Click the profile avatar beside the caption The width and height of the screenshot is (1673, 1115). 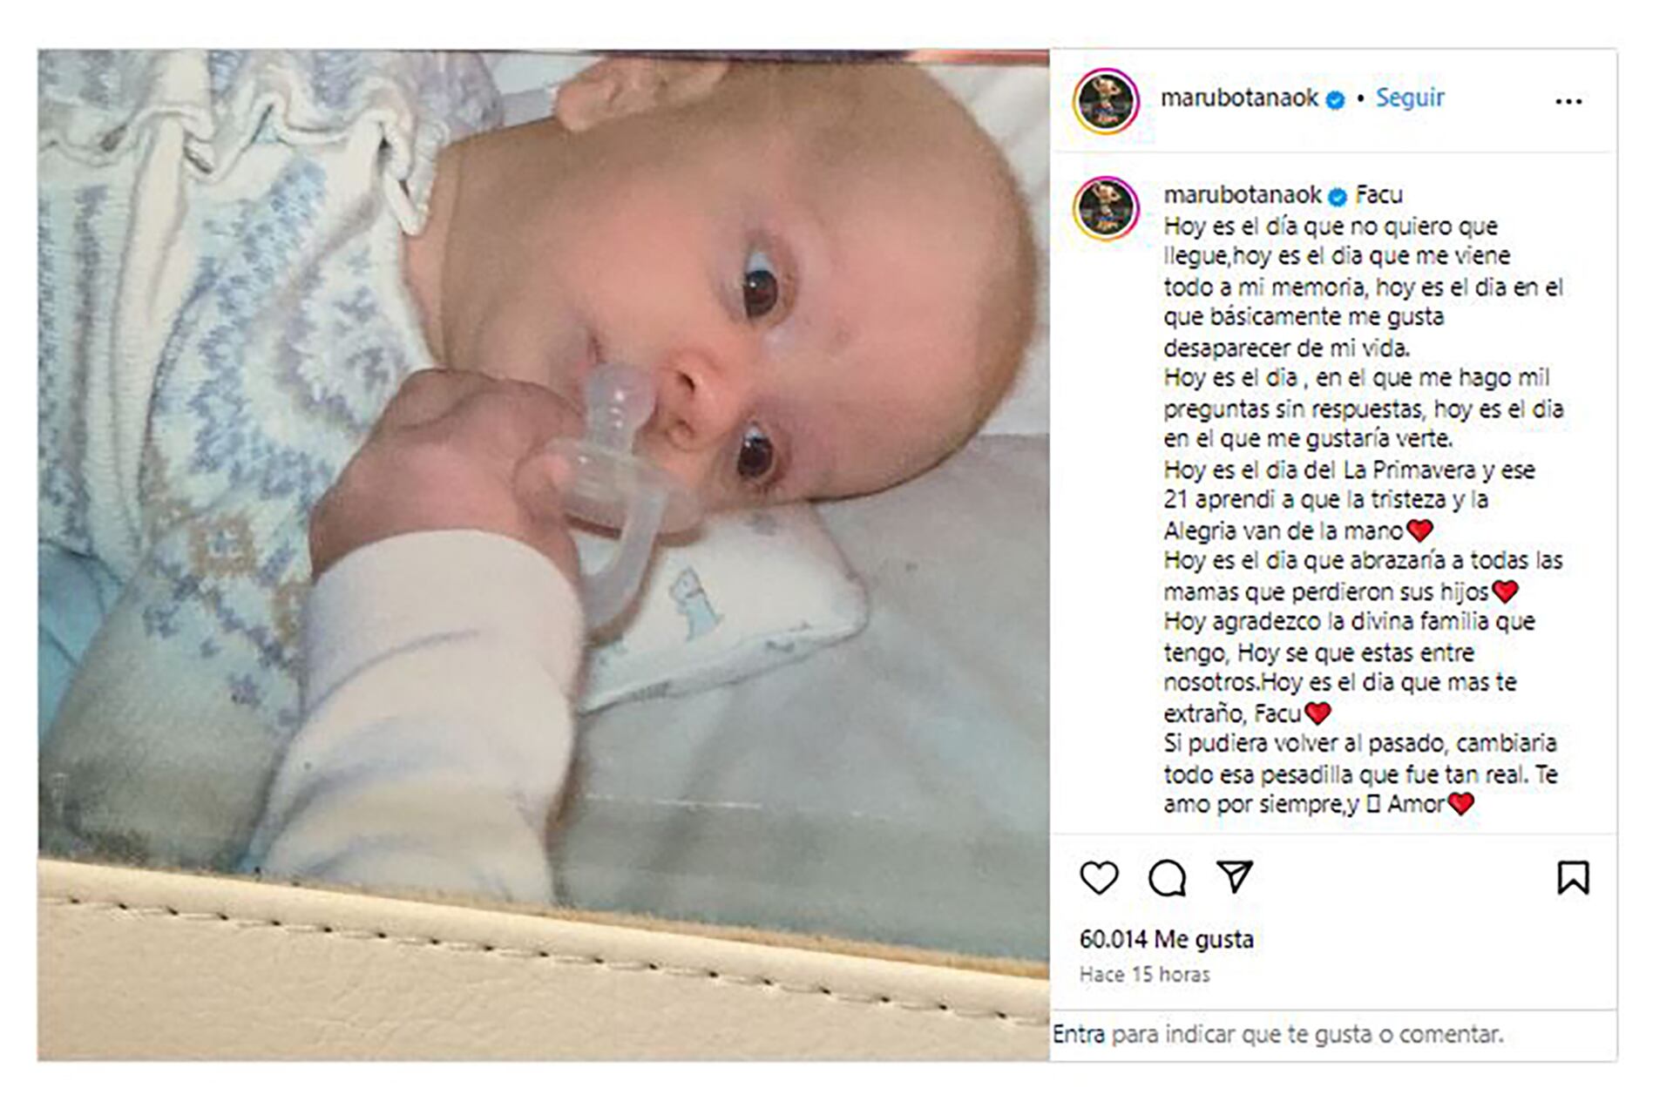(1106, 208)
